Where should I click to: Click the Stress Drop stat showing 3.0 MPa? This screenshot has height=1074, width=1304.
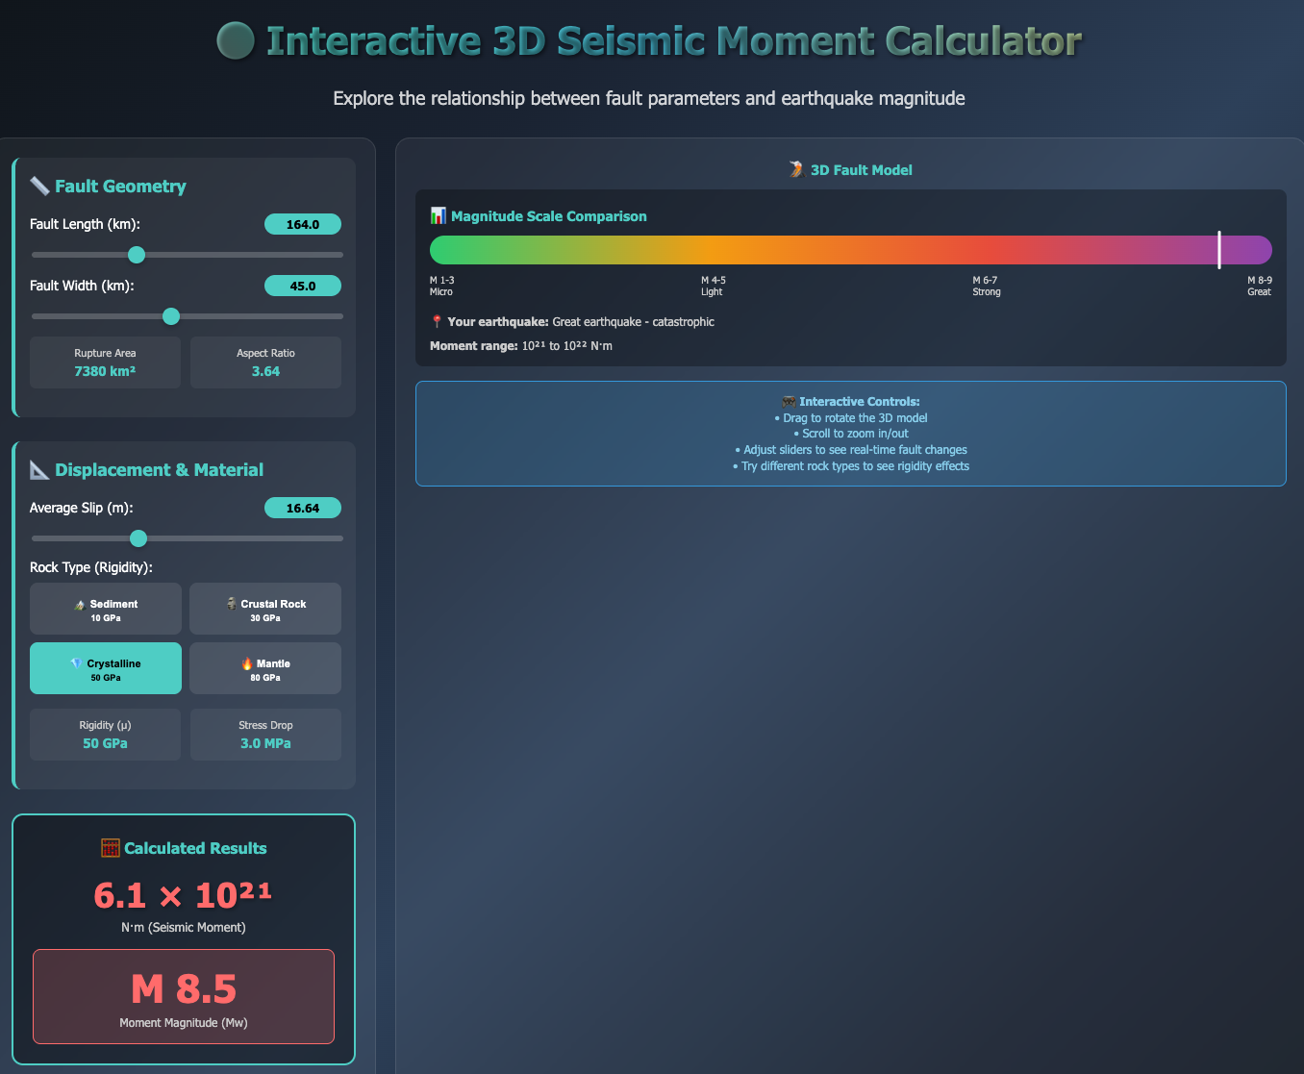[x=265, y=734]
